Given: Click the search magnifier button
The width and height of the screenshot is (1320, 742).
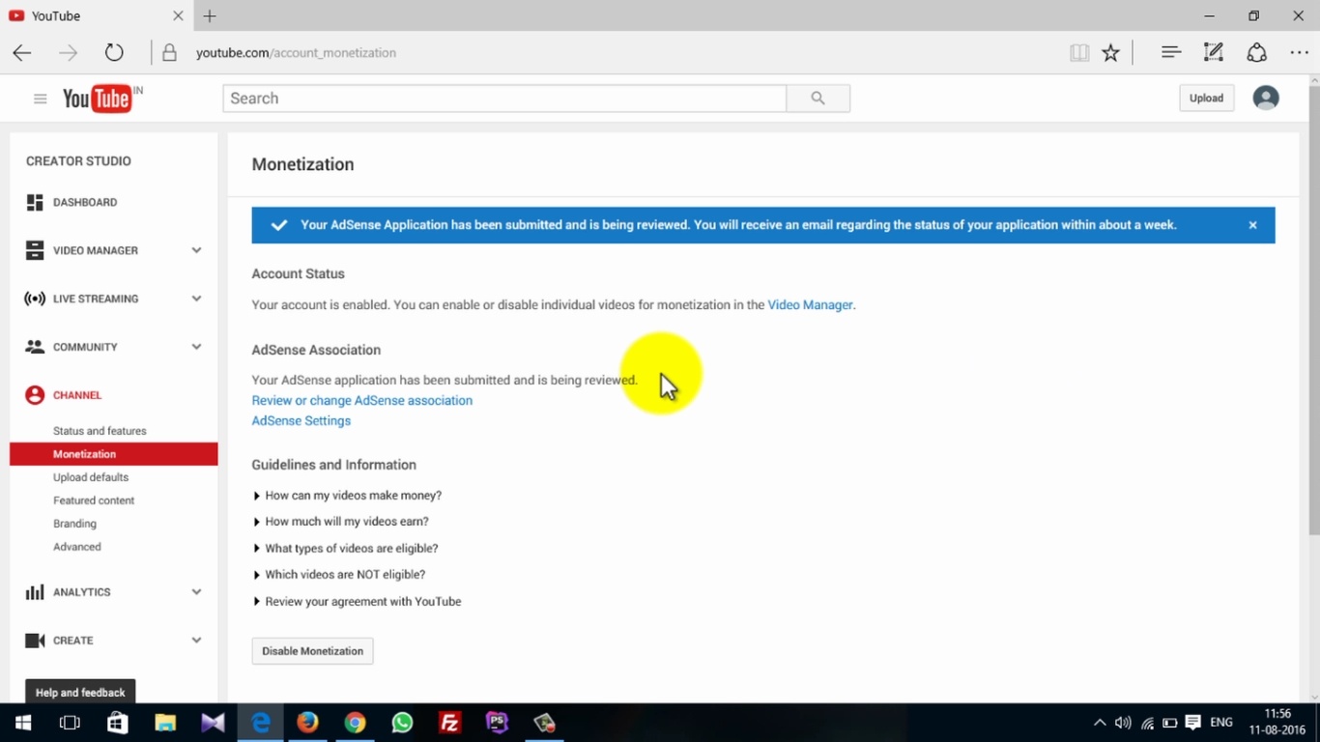Looking at the screenshot, I should point(818,99).
